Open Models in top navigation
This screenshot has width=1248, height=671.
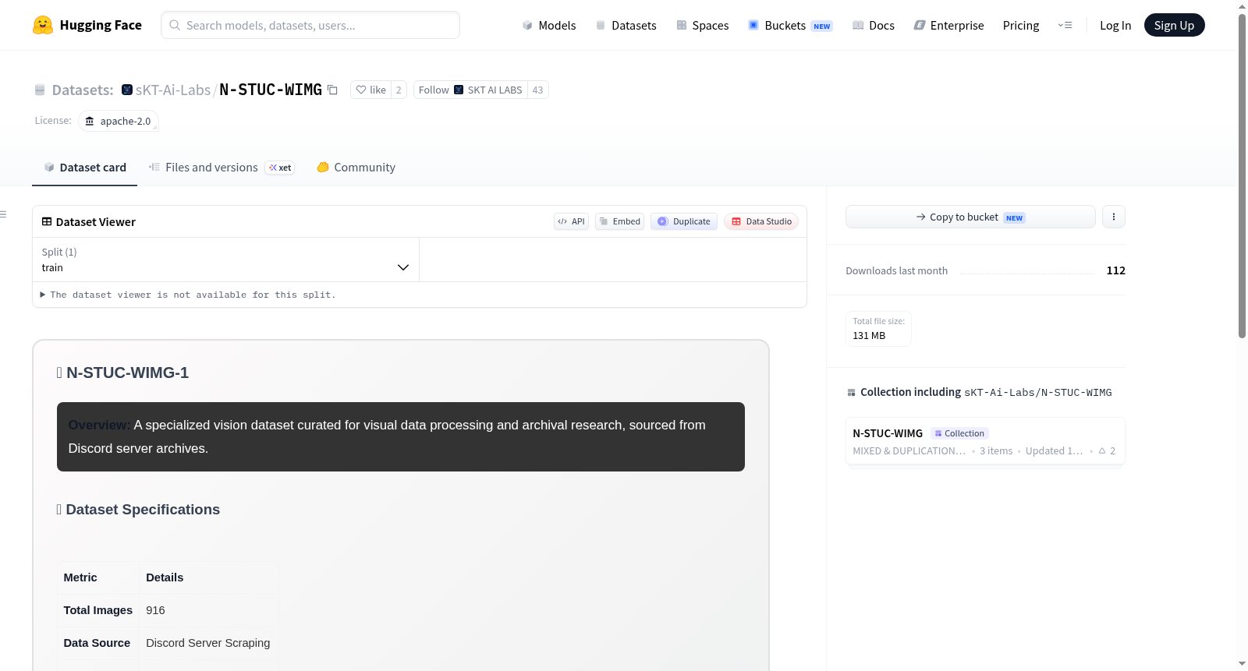pyautogui.click(x=549, y=25)
